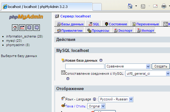170x112 pixels.
Task: Click the Тема / Стиль link
Action: click(76, 106)
